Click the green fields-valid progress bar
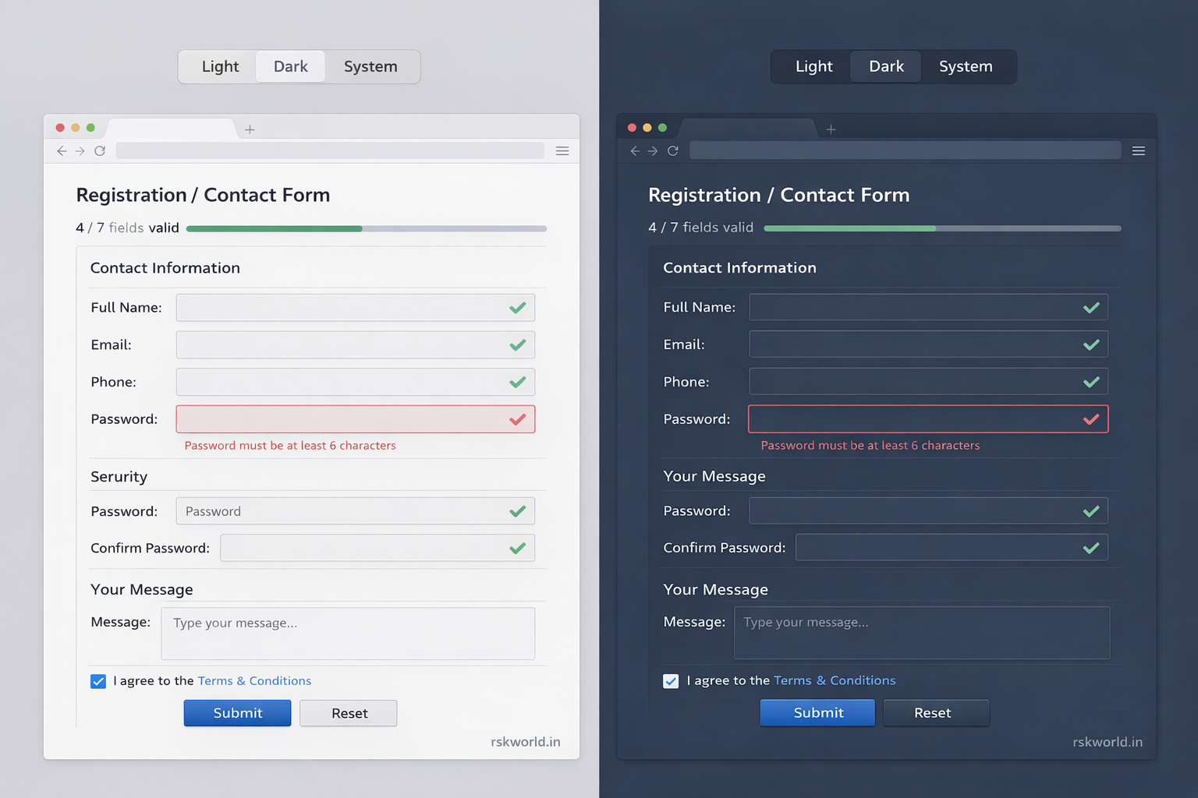1198x798 pixels. click(273, 228)
